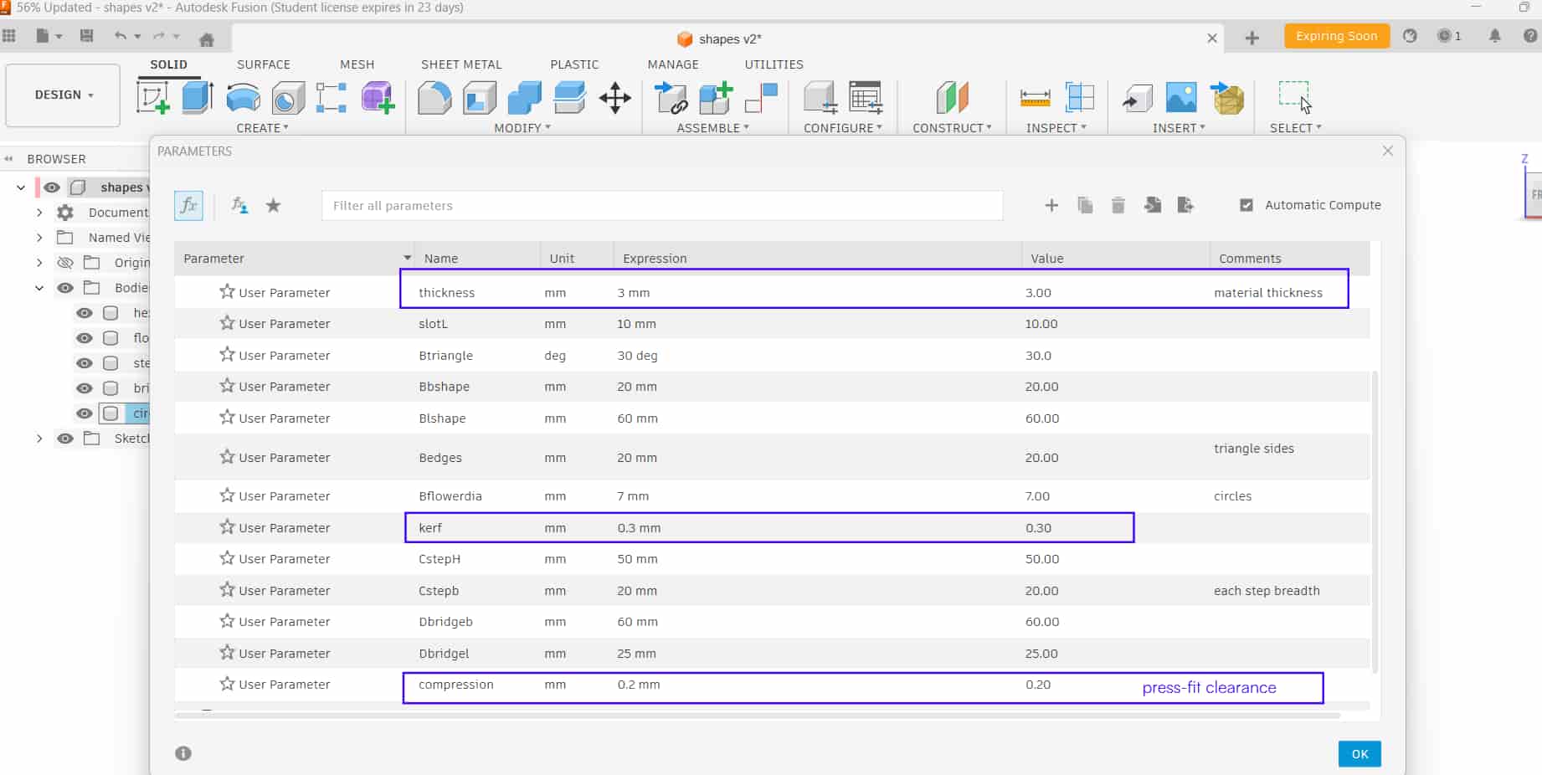1542x775 pixels.
Task: Open a new design tab
Action: 1252,38
